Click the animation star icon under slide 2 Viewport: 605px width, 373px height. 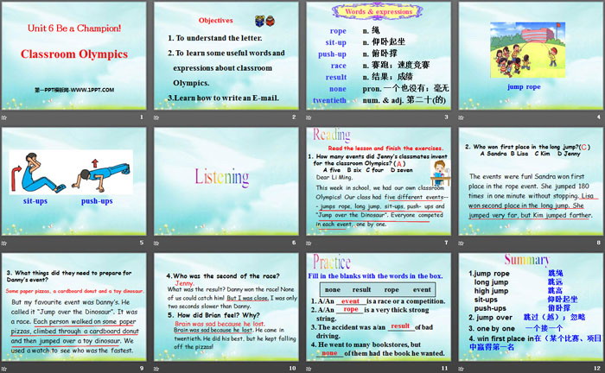156,117
